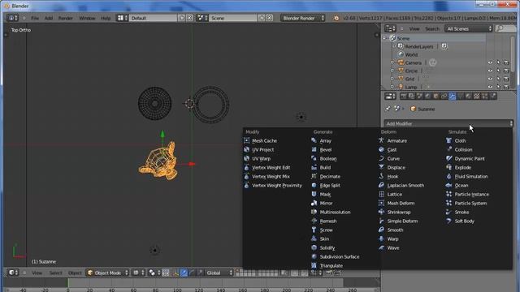Pick the Mirror modifier
Image resolution: width=520 pixels, height=292 pixels.
click(326, 204)
